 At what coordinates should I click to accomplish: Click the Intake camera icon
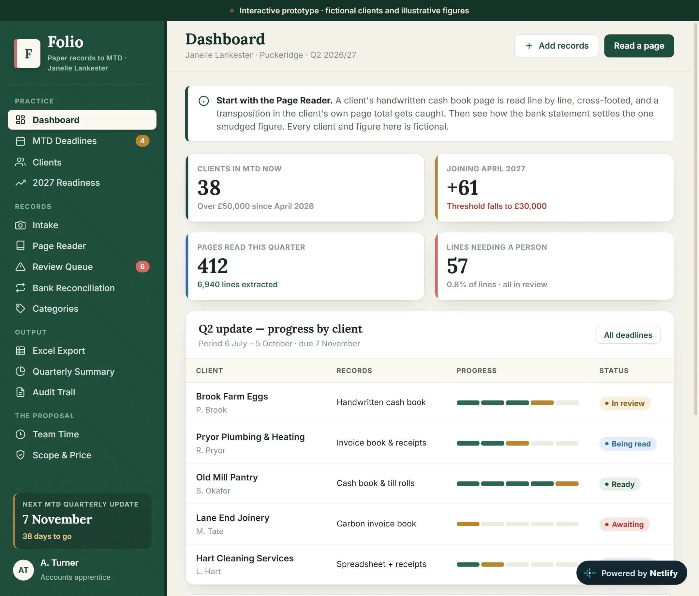click(20, 225)
